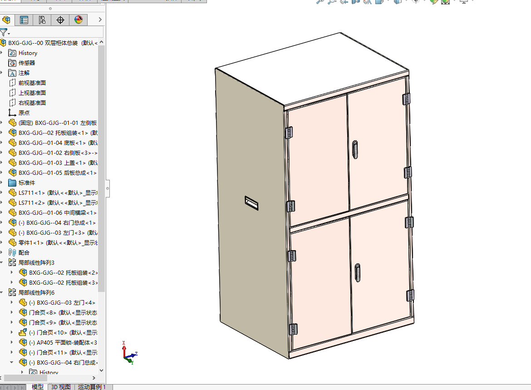Image resolution: width=531 pixels, height=390 pixels.
Task: Open the DisplayManager color ball tab
Action: [79, 20]
